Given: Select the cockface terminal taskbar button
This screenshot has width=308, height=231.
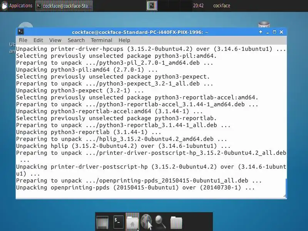Looking at the screenshot, I should click(x=64, y=6).
